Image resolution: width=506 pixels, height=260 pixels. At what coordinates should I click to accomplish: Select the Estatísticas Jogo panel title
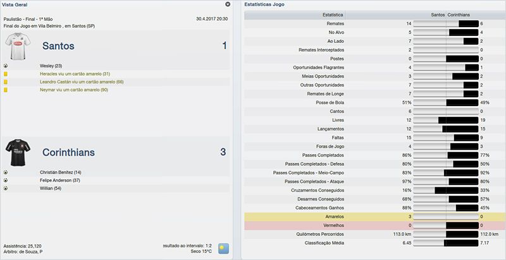[x=266, y=4]
